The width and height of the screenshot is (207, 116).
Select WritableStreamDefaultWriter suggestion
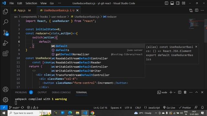pos(98,71)
